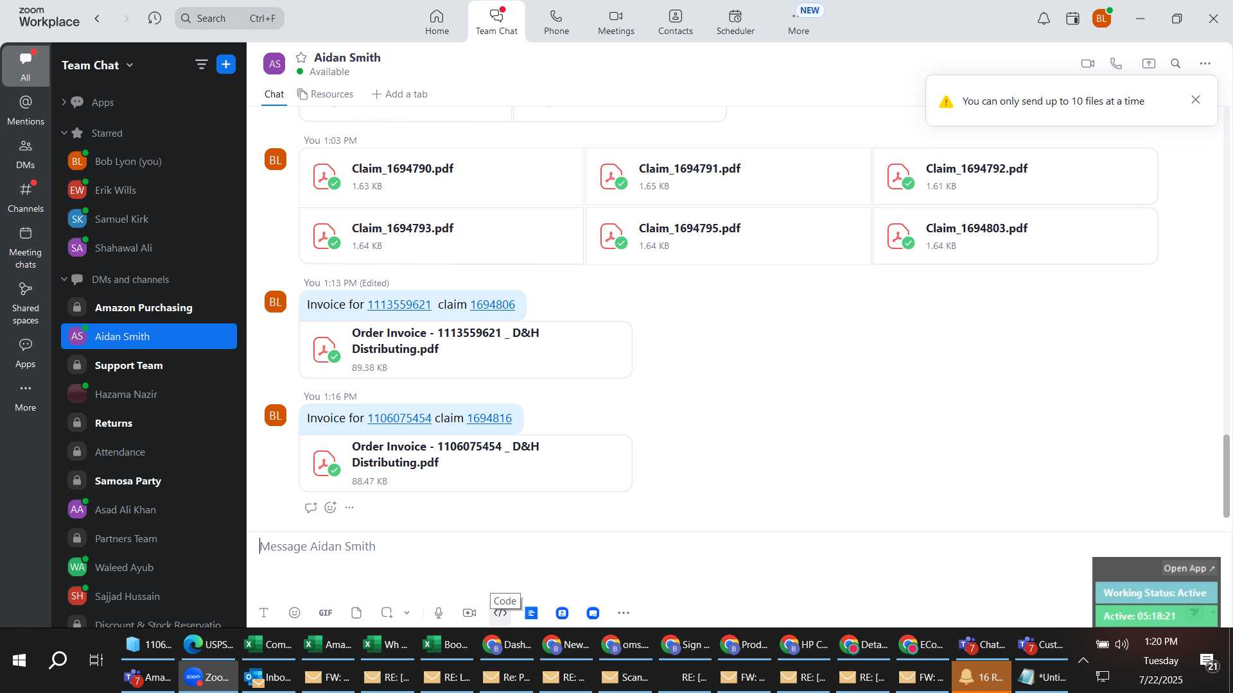Screen dimensions: 1233x693
Task: Open Claim_1694790.pdf attachment
Action: click(441, 176)
